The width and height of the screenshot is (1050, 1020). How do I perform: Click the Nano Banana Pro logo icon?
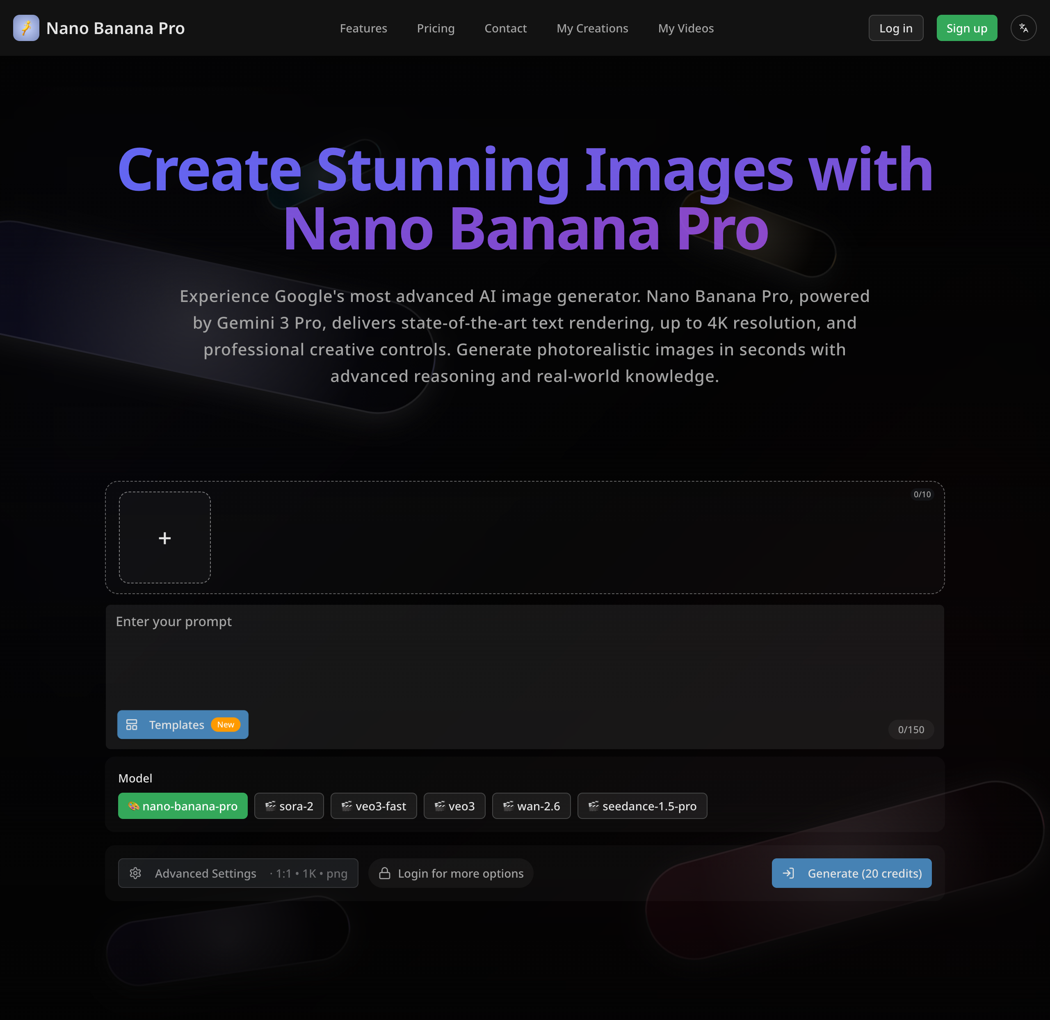click(x=26, y=28)
